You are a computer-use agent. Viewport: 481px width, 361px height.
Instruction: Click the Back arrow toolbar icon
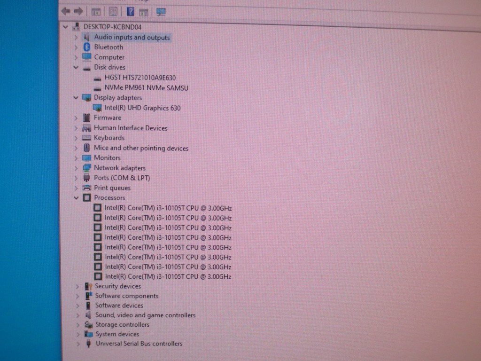tap(66, 11)
